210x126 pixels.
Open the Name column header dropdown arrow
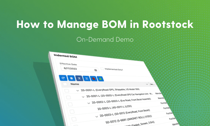point(147,84)
